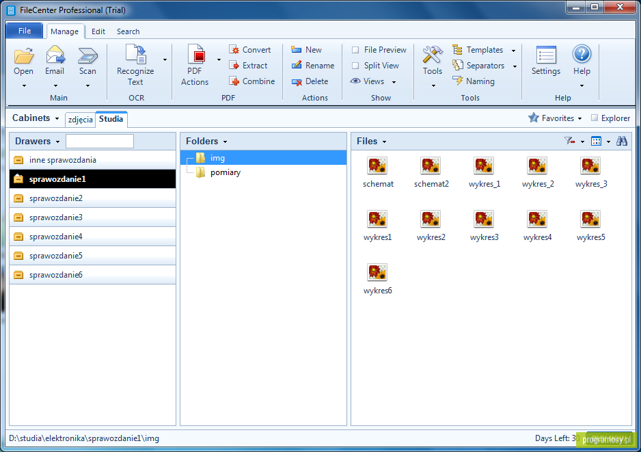The width and height of the screenshot is (641, 452).
Task: Click the Templates icon
Action: [x=457, y=50]
